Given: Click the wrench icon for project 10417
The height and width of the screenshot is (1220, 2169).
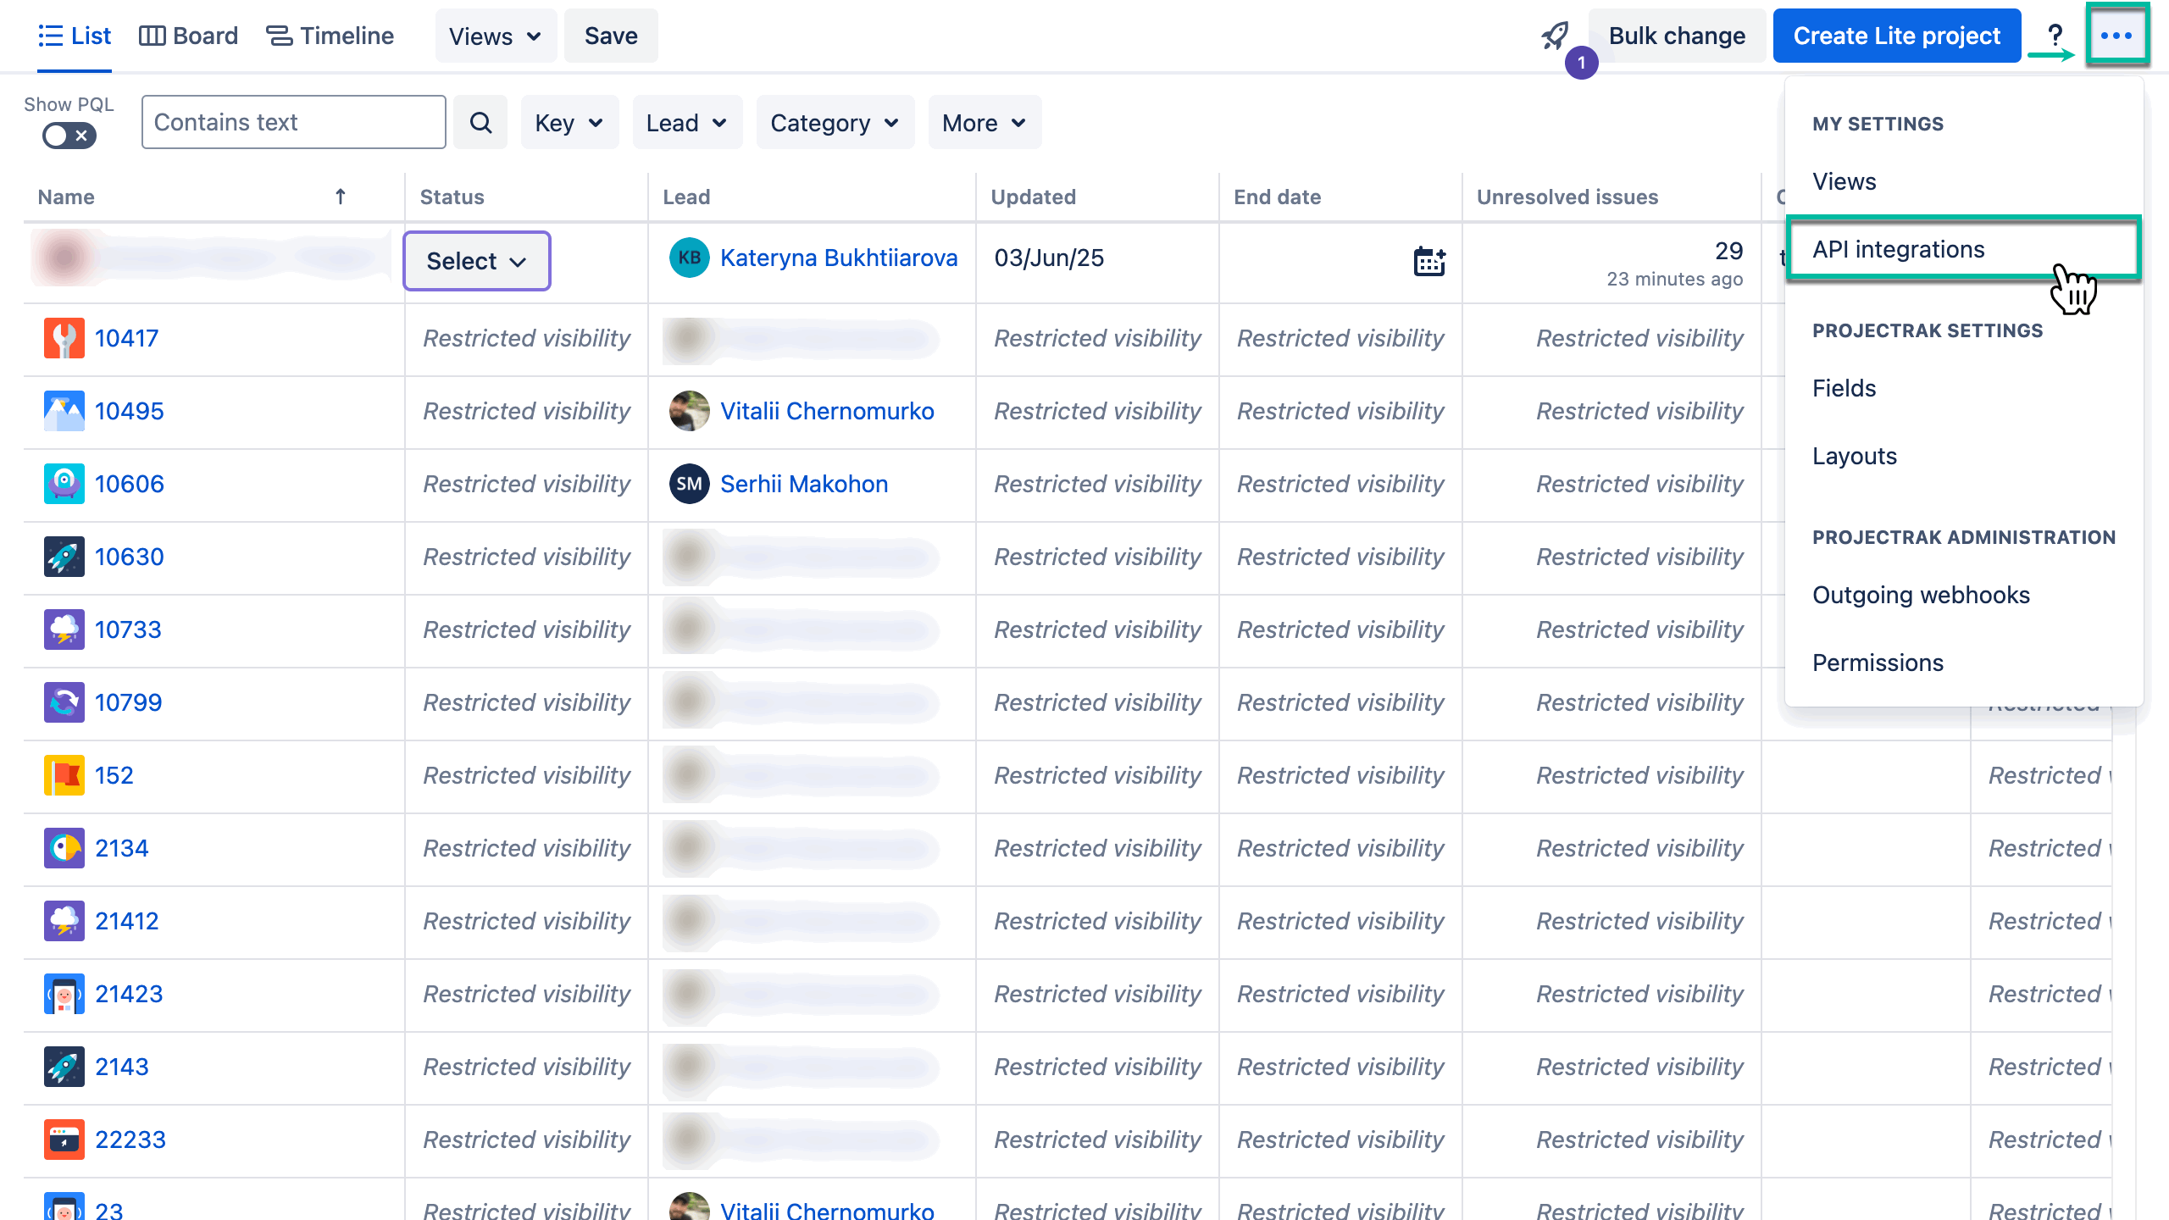Looking at the screenshot, I should click(64, 338).
